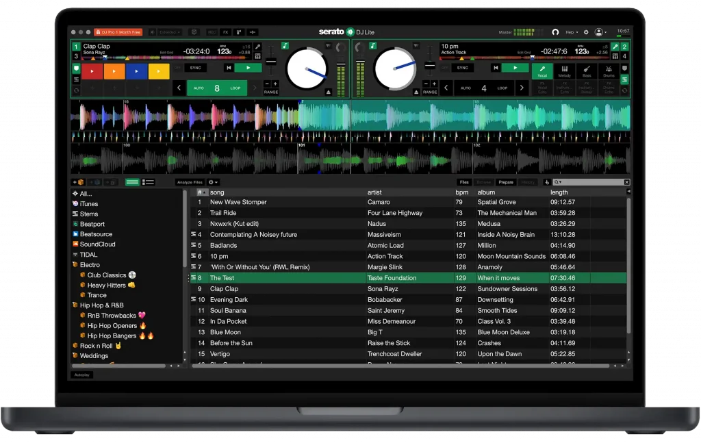This screenshot has width=701, height=443.
Task: Switch to the Prepare tab
Action: 505,182
